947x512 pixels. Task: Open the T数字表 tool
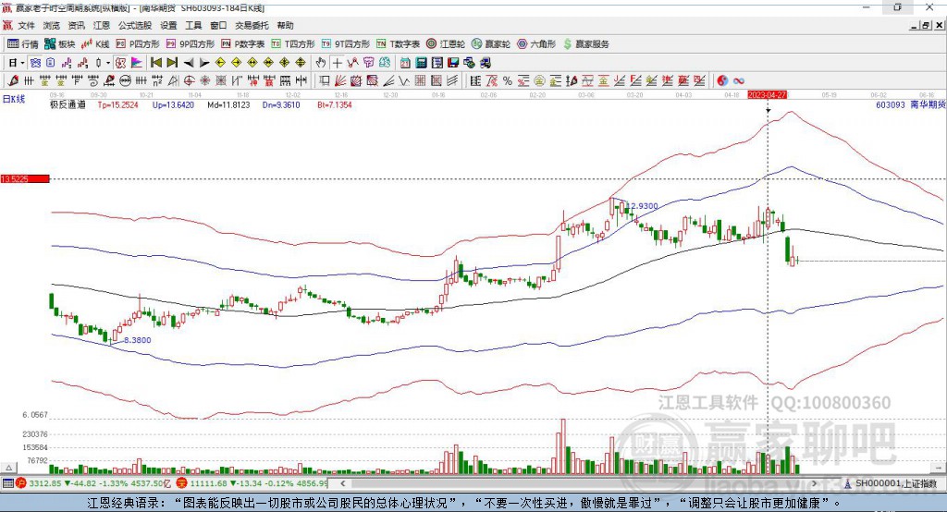398,44
